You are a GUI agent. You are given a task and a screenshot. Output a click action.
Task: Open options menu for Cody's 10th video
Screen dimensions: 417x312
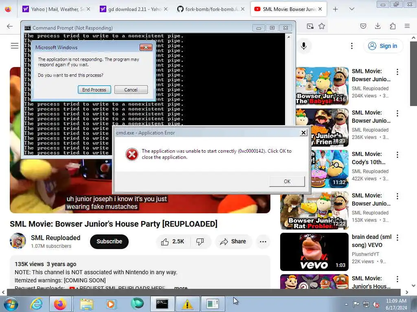point(397,155)
